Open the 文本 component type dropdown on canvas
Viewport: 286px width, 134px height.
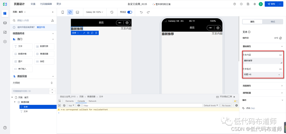75,33
